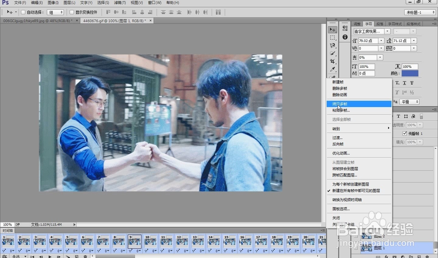The height and width of the screenshot is (258, 438).
Task: Switch to 字符样式 panel tab
Action: click(x=395, y=24)
